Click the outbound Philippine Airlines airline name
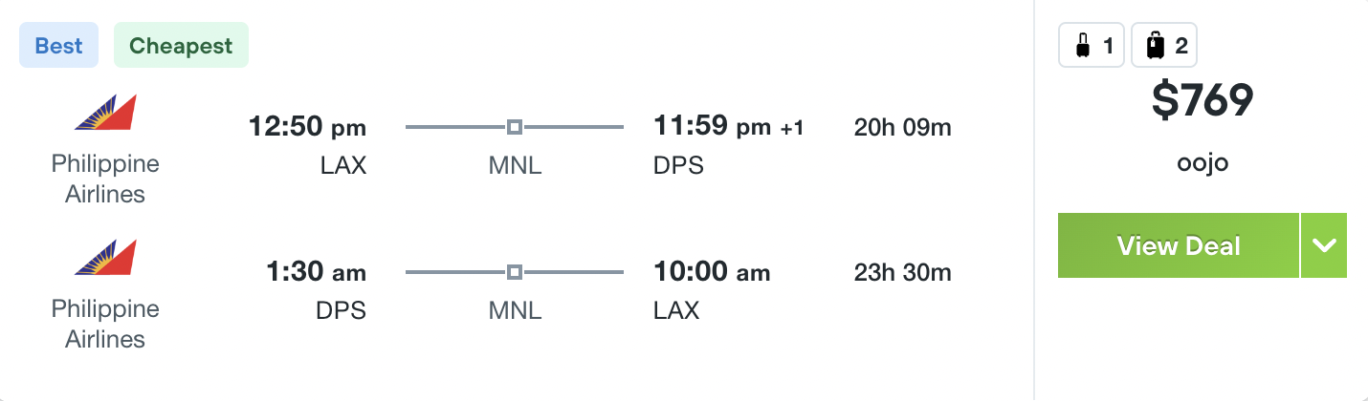Screen dimensions: 1368x401 coord(105,179)
